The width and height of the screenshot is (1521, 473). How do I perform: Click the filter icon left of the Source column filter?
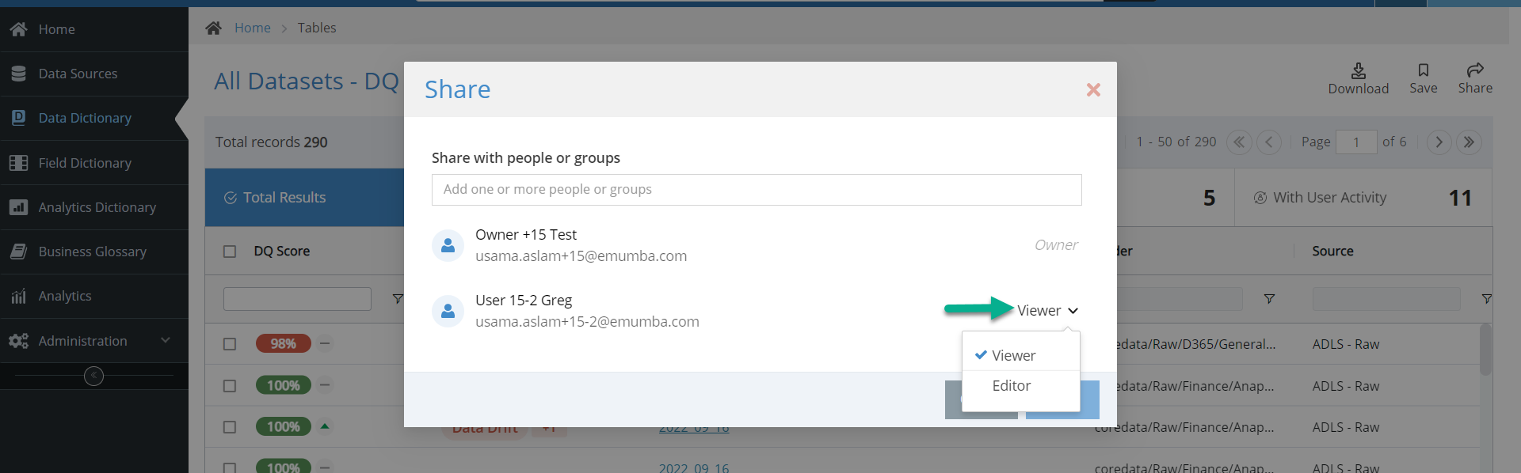tap(1269, 299)
